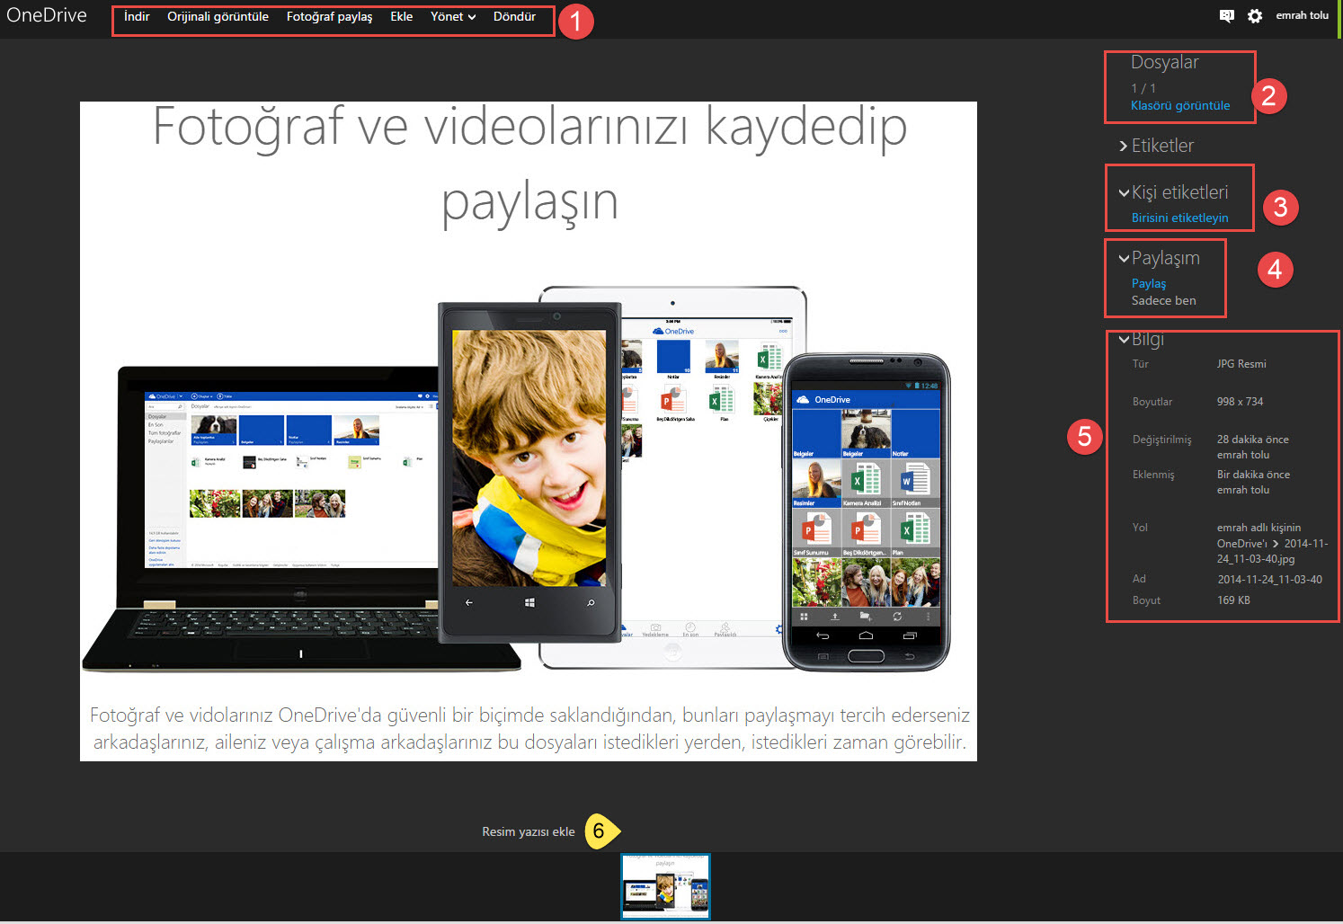Image resolution: width=1343 pixels, height=924 pixels.
Task: Collapse the Bilgi section
Action: click(x=1141, y=339)
